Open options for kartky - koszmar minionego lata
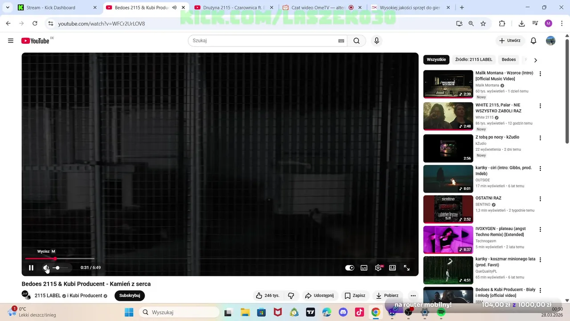Screen dimensions: 570x321 (x=540, y=260)
